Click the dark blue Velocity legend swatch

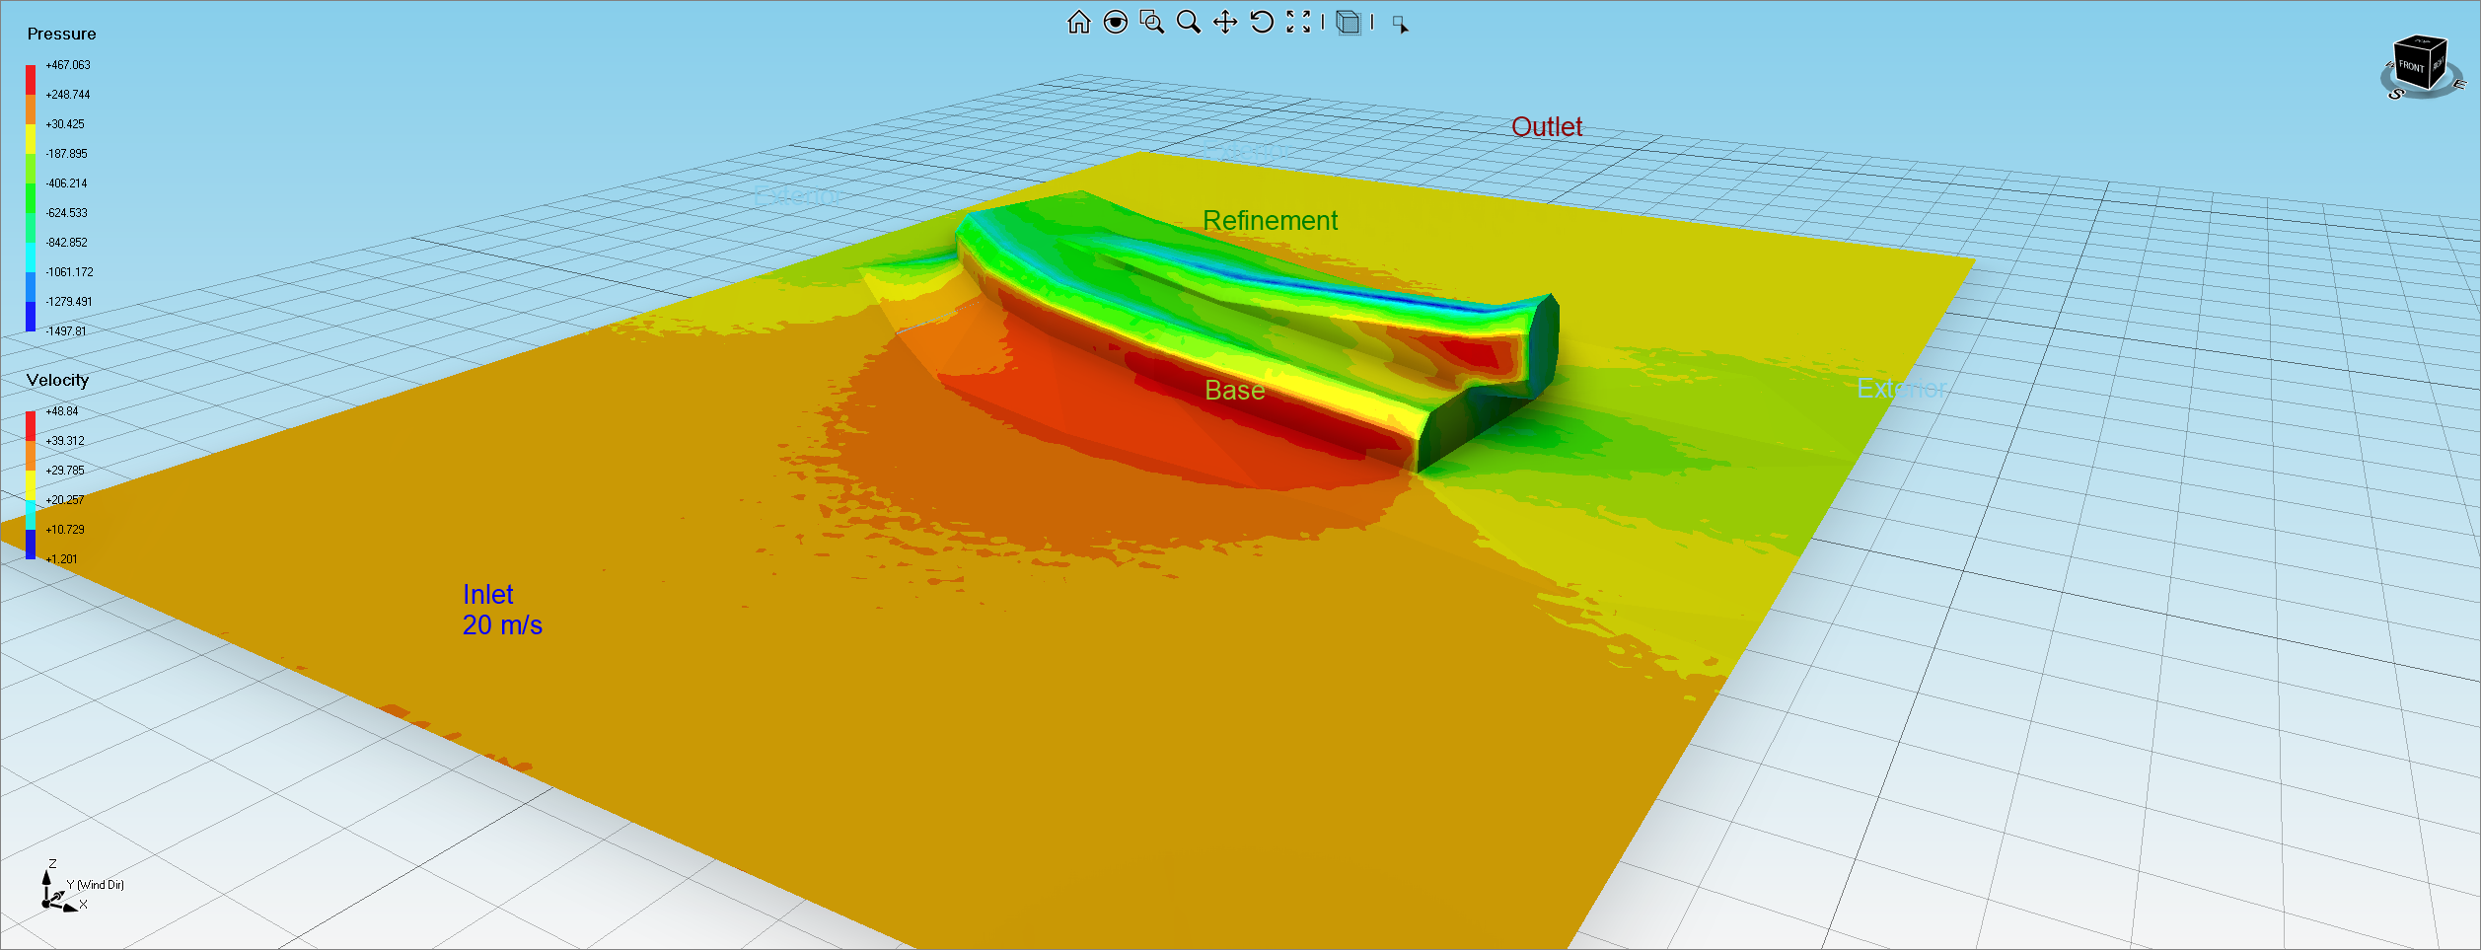31,545
